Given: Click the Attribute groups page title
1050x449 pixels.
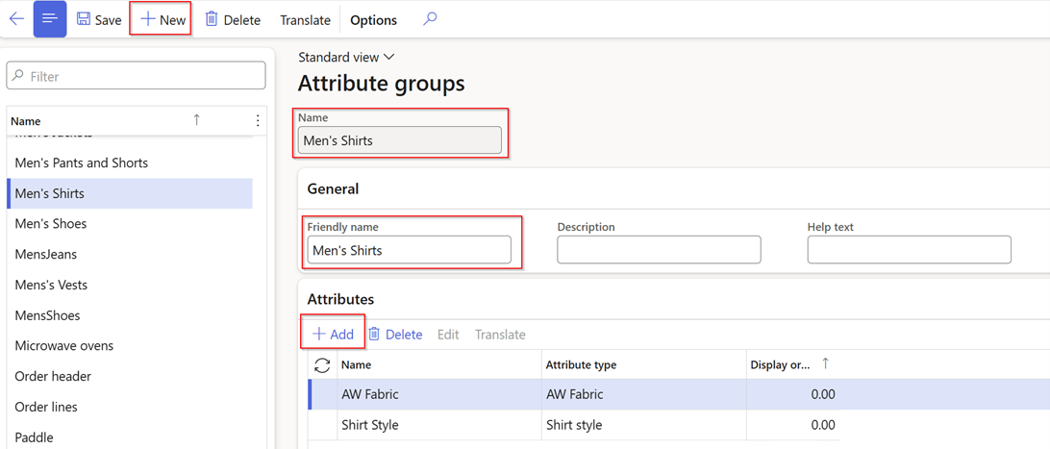Looking at the screenshot, I should [x=381, y=85].
